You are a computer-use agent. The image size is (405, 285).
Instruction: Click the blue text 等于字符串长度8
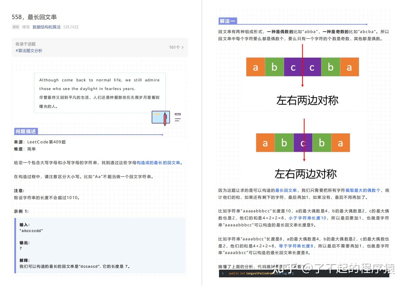(296, 246)
